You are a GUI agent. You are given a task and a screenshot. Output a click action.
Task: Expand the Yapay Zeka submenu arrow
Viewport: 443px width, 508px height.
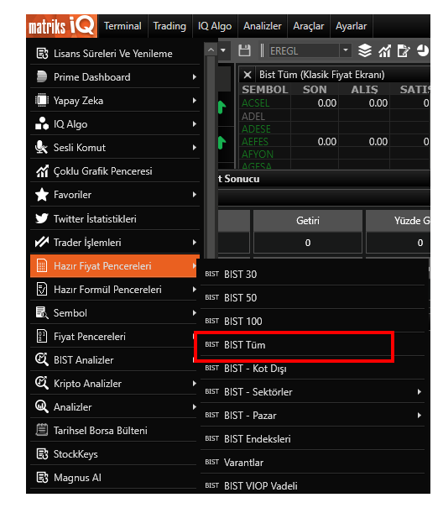click(195, 101)
